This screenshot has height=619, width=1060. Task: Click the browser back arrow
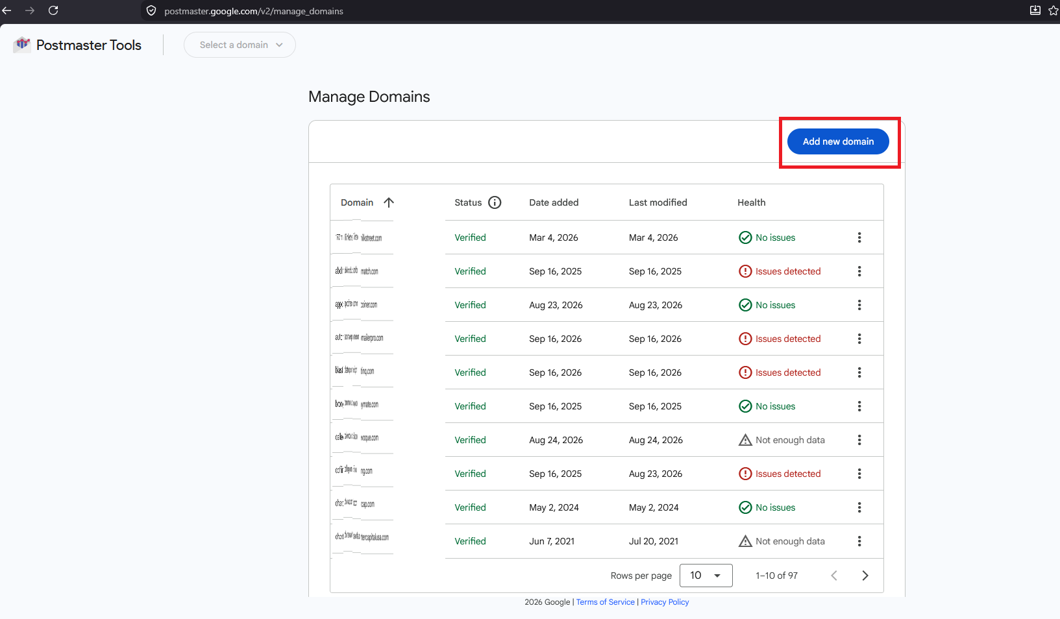click(x=7, y=10)
